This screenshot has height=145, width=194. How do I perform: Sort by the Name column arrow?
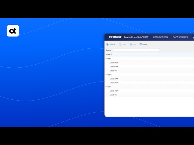click(x=112, y=54)
